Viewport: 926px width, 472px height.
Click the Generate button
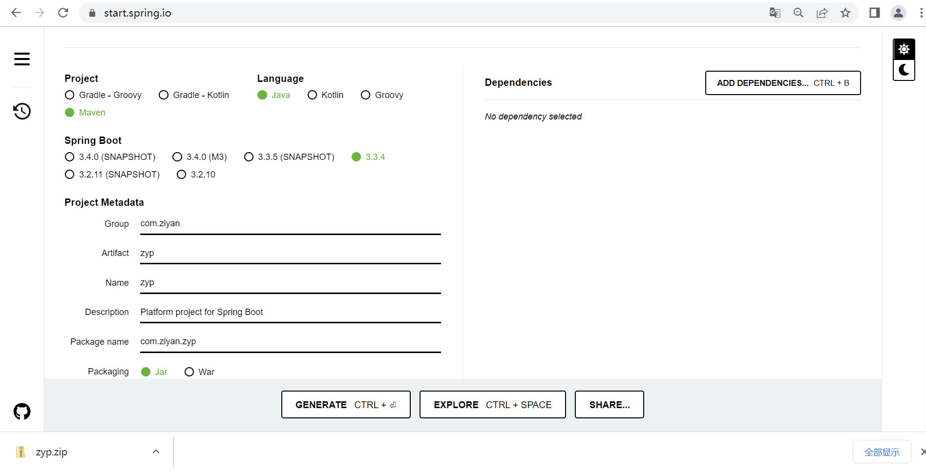click(346, 405)
